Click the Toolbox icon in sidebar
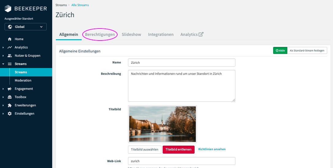Screen dimensions: 333x168 click(x=10, y=97)
